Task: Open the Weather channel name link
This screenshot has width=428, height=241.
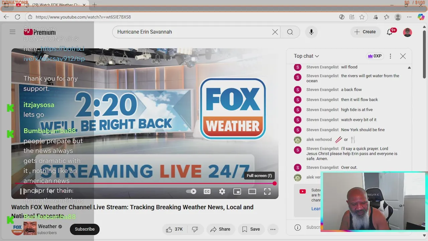Action: click(x=47, y=227)
